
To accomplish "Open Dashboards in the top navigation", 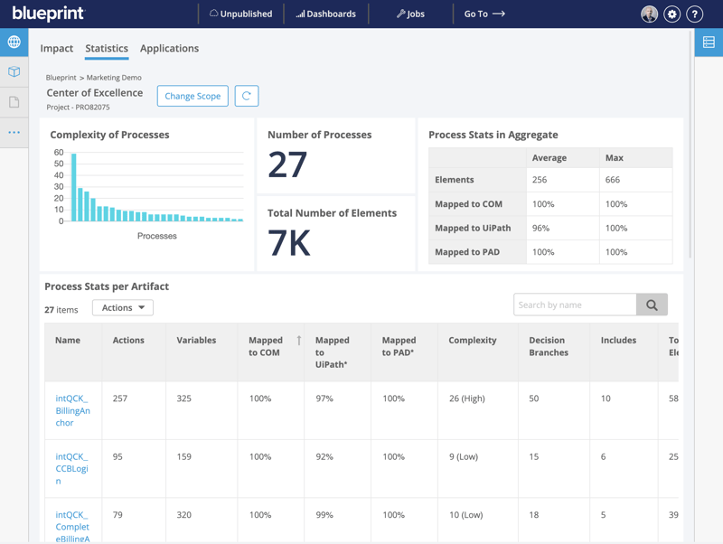I will 326,14.
